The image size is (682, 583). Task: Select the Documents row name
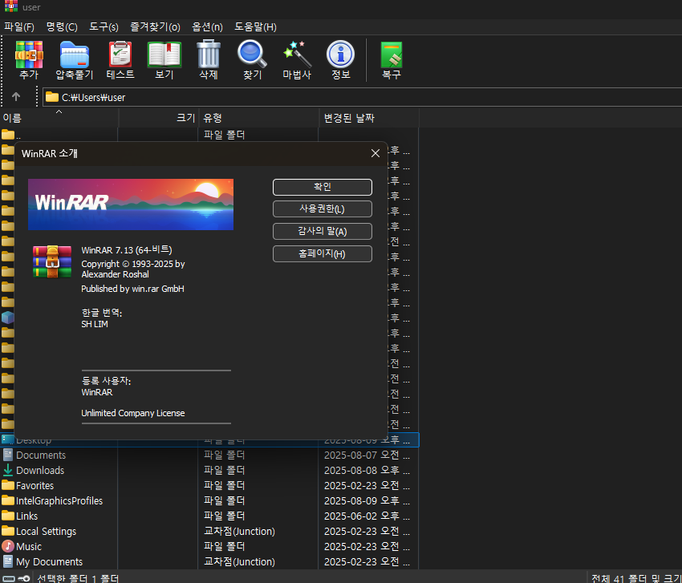(x=41, y=455)
